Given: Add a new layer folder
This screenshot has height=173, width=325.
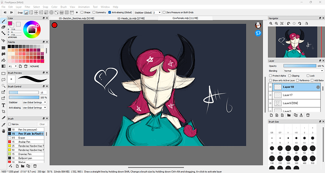Looking at the screenshot, I should tap(289, 115).
